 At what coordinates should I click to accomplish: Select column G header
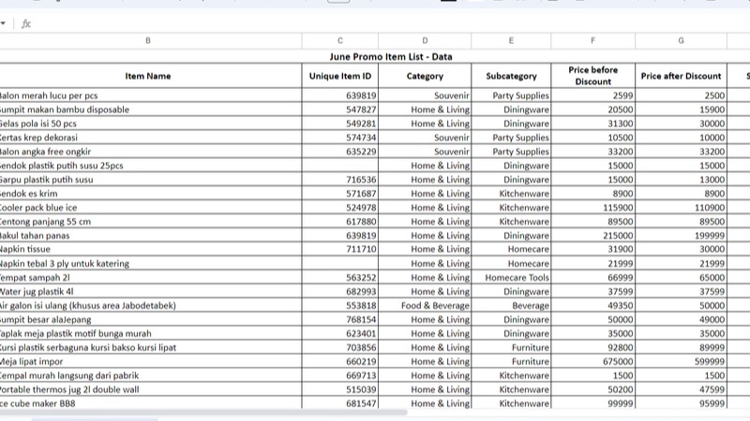[682, 40]
